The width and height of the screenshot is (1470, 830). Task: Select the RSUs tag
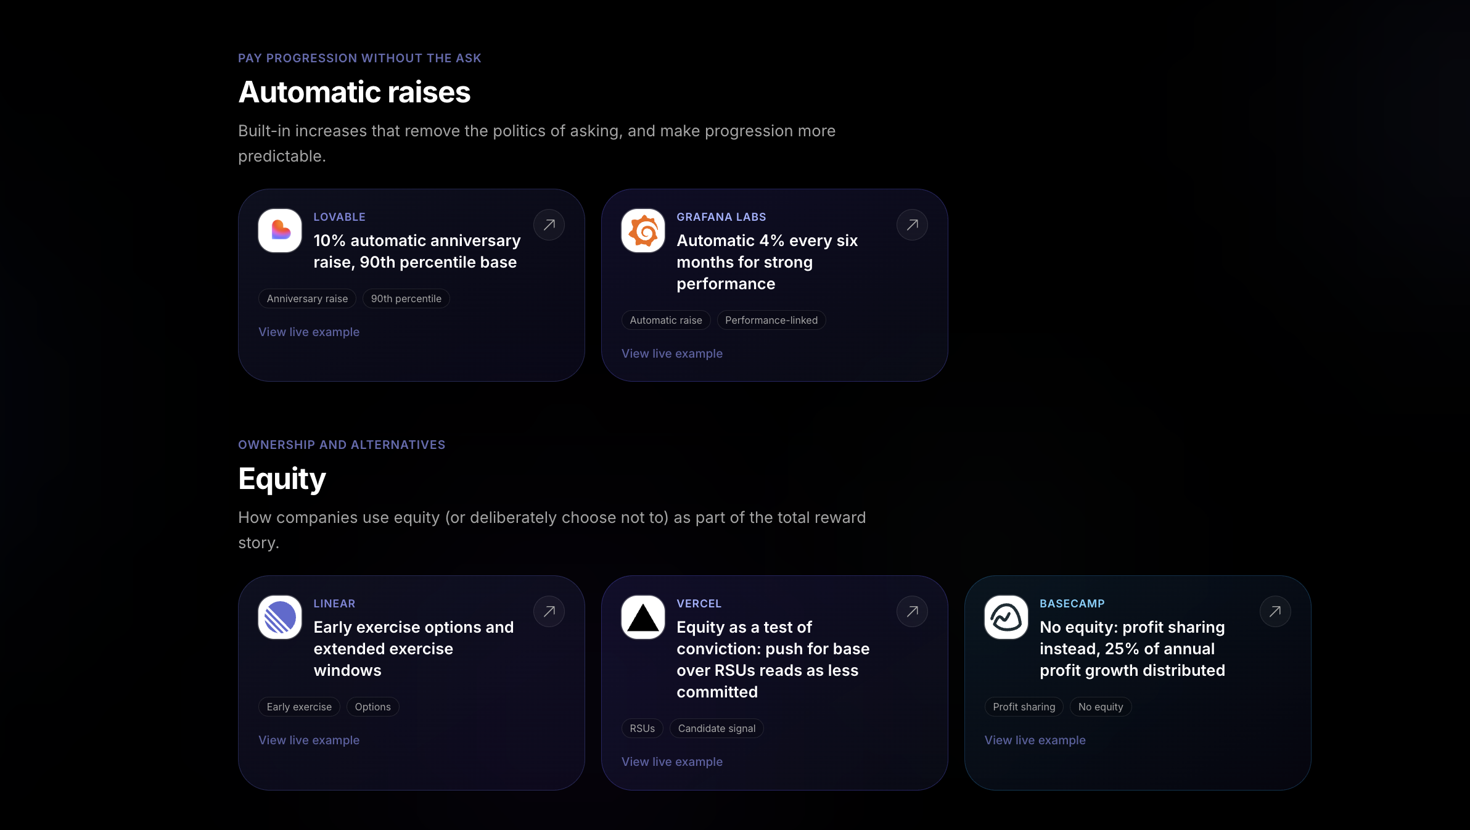pos(643,728)
